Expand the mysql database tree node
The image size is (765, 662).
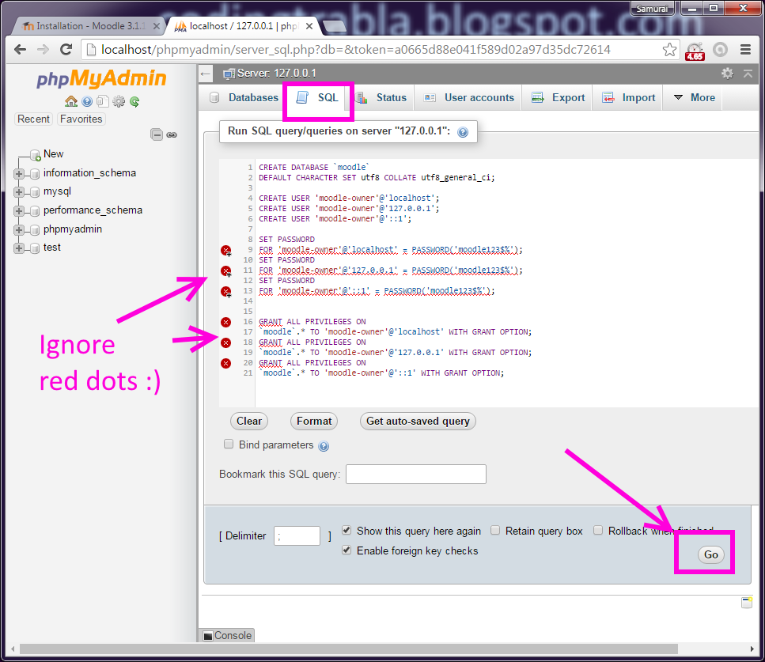pyautogui.click(x=19, y=191)
